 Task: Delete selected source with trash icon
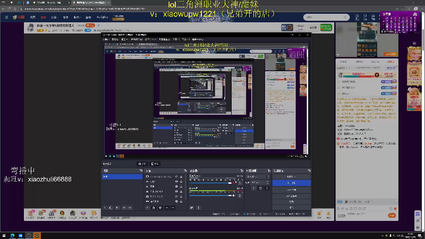pos(154,208)
